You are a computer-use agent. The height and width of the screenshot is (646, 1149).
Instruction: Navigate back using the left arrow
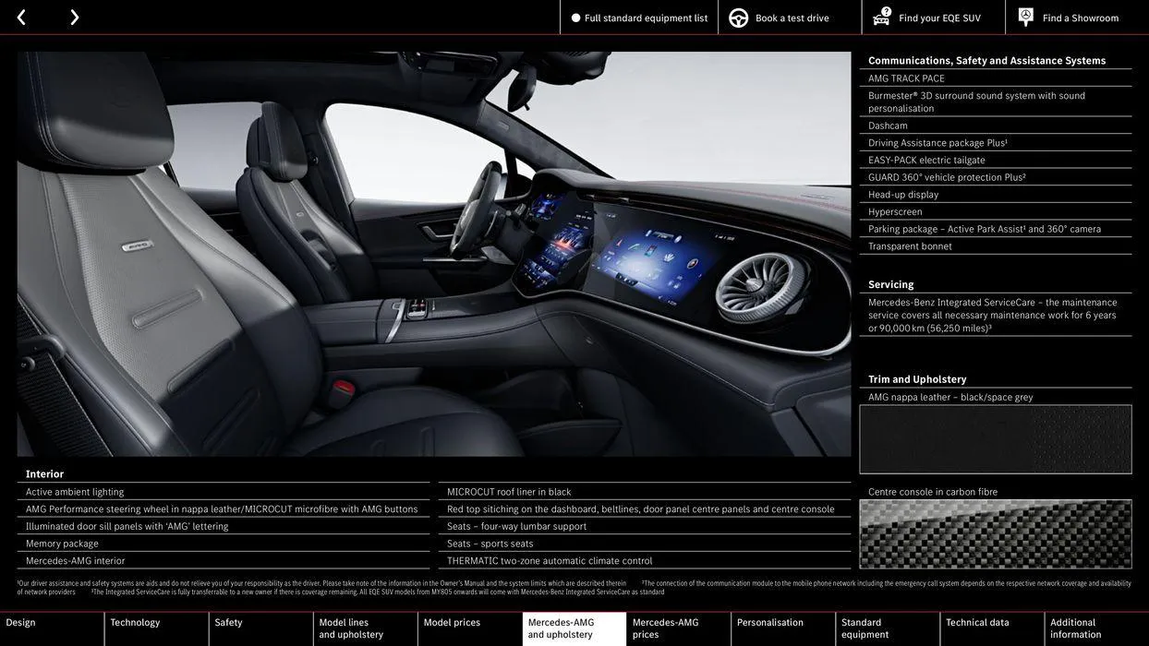coord(20,15)
